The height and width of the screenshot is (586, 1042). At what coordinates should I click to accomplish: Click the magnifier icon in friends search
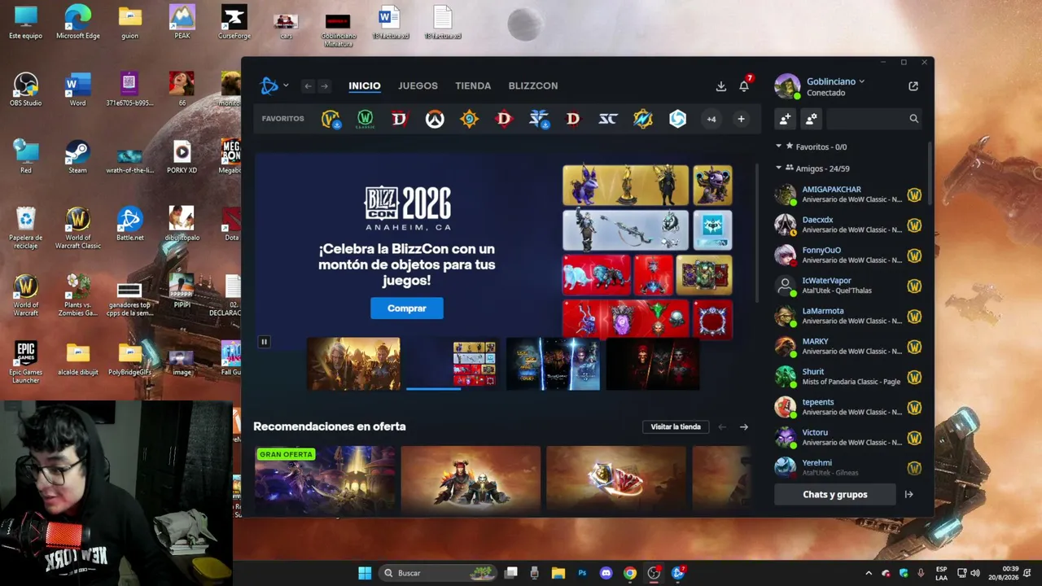(x=913, y=119)
